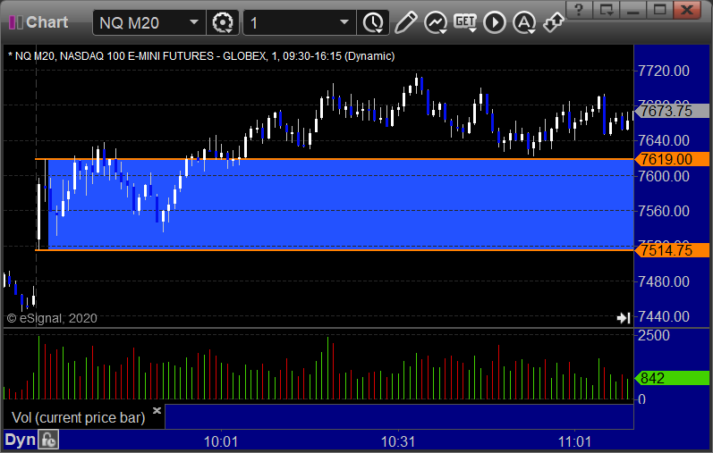Open the help question mark button
The height and width of the screenshot is (453, 713).
[x=579, y=10]
